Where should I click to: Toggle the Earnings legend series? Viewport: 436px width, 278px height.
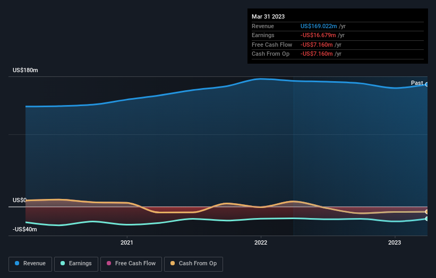pos(76,264)
